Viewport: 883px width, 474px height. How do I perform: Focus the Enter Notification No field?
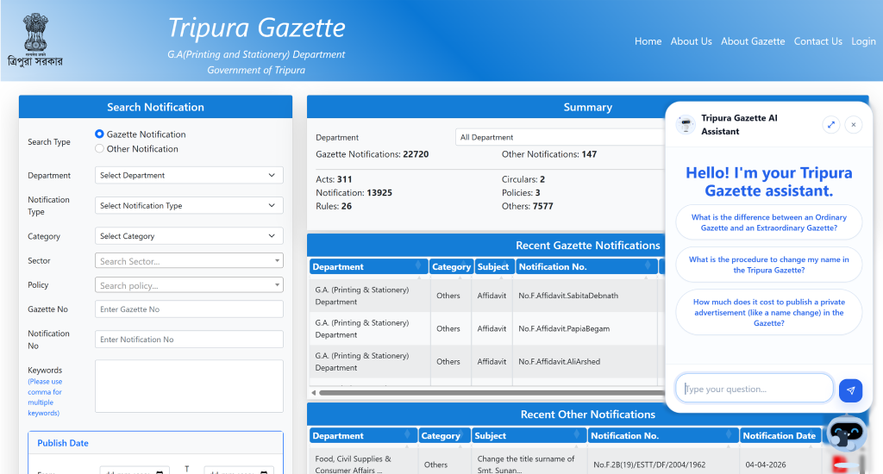pyautogui.click(x=189, y=340)
